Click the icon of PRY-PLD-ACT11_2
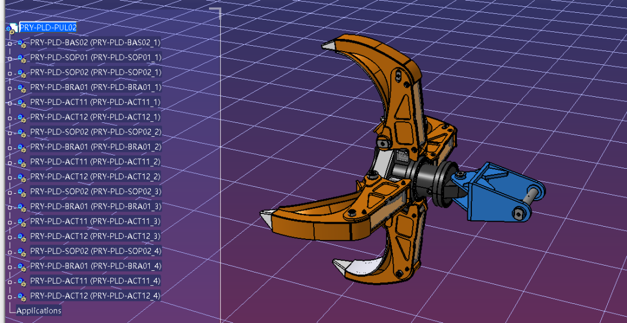 21,163
